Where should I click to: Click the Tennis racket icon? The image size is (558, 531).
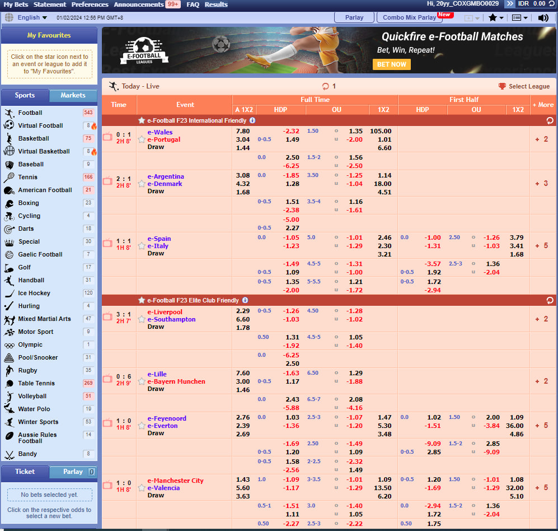pos(10,178)
